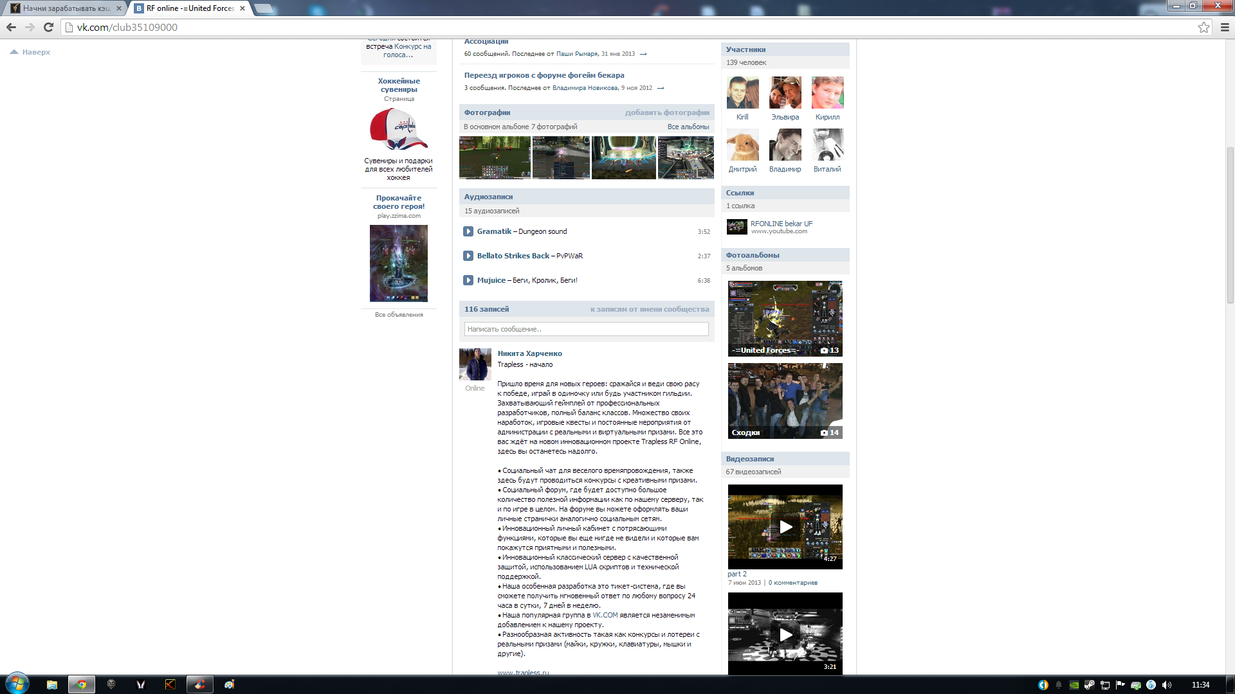Open the Видеозаписи section header
Image resolution: width=1235 pixels, height=694 pixels.
click(x=785, y=459)
